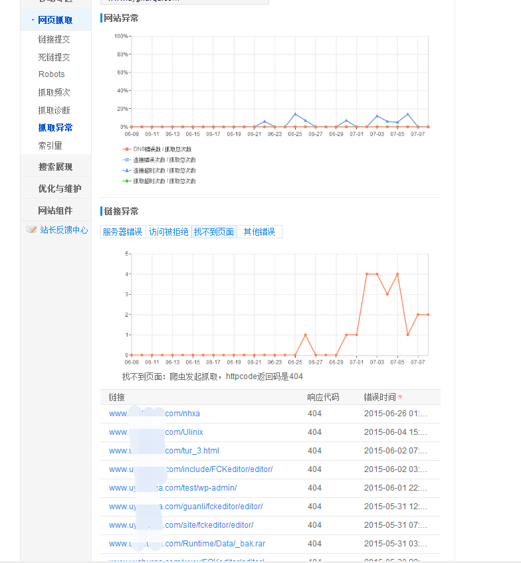Select the 其他错误 tab
The height and width of the screenshot is (563, 521).
pos(259,232)
